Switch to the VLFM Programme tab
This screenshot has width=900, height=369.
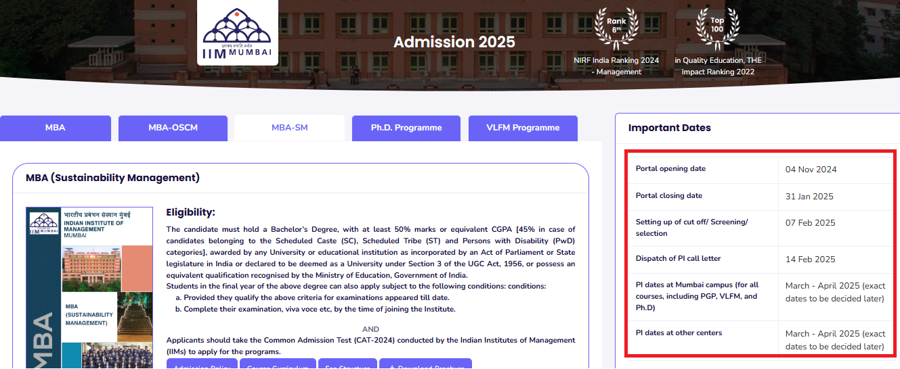(523, 128)
